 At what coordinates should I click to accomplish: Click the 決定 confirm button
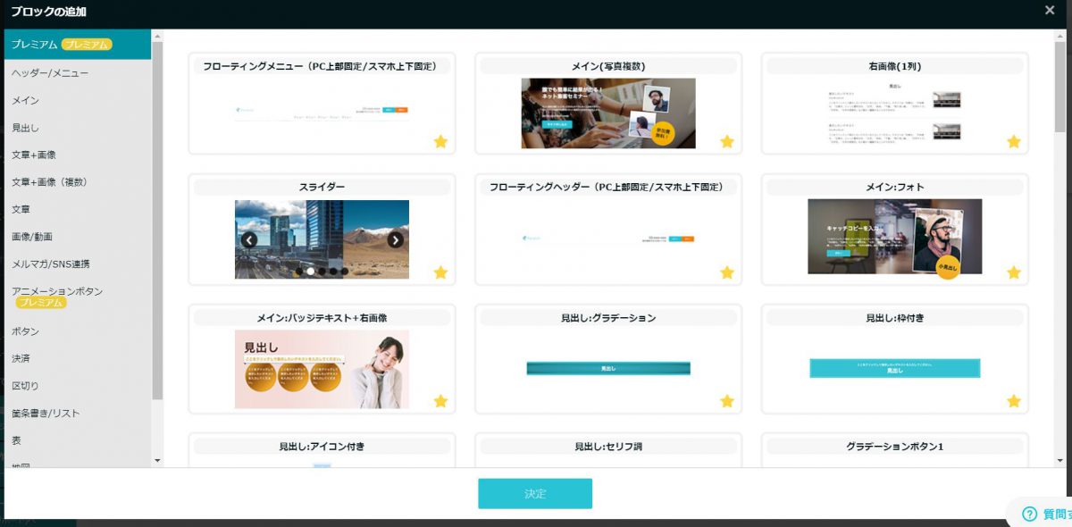click(x=534, y=494)
